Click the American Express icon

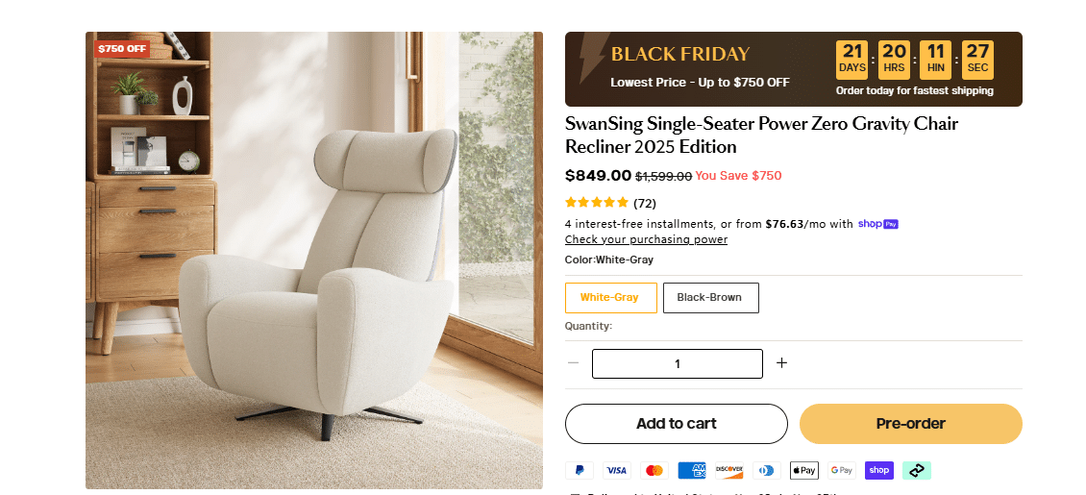pos(692,470)
